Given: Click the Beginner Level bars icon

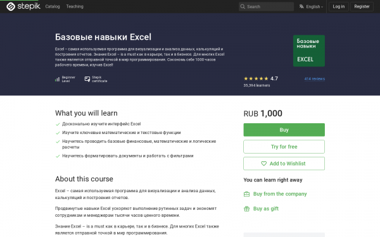Looking at the screenshot, I should tap(57, 80).
